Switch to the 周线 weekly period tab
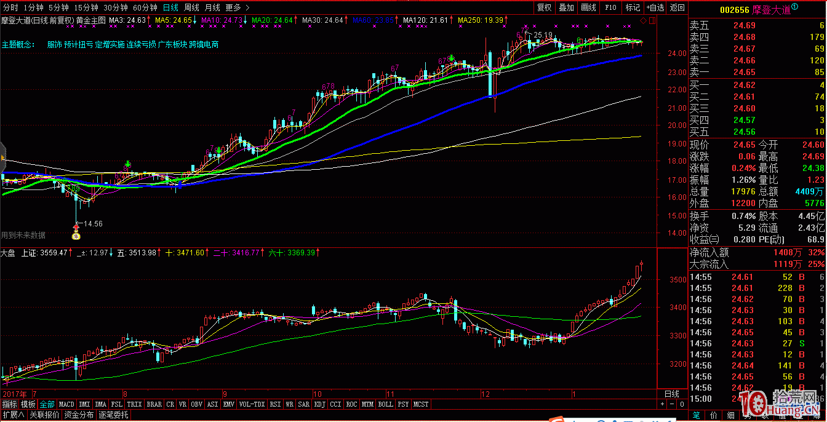Image resolution: width=827 pixels, height=422 pixels. (191, 8)
